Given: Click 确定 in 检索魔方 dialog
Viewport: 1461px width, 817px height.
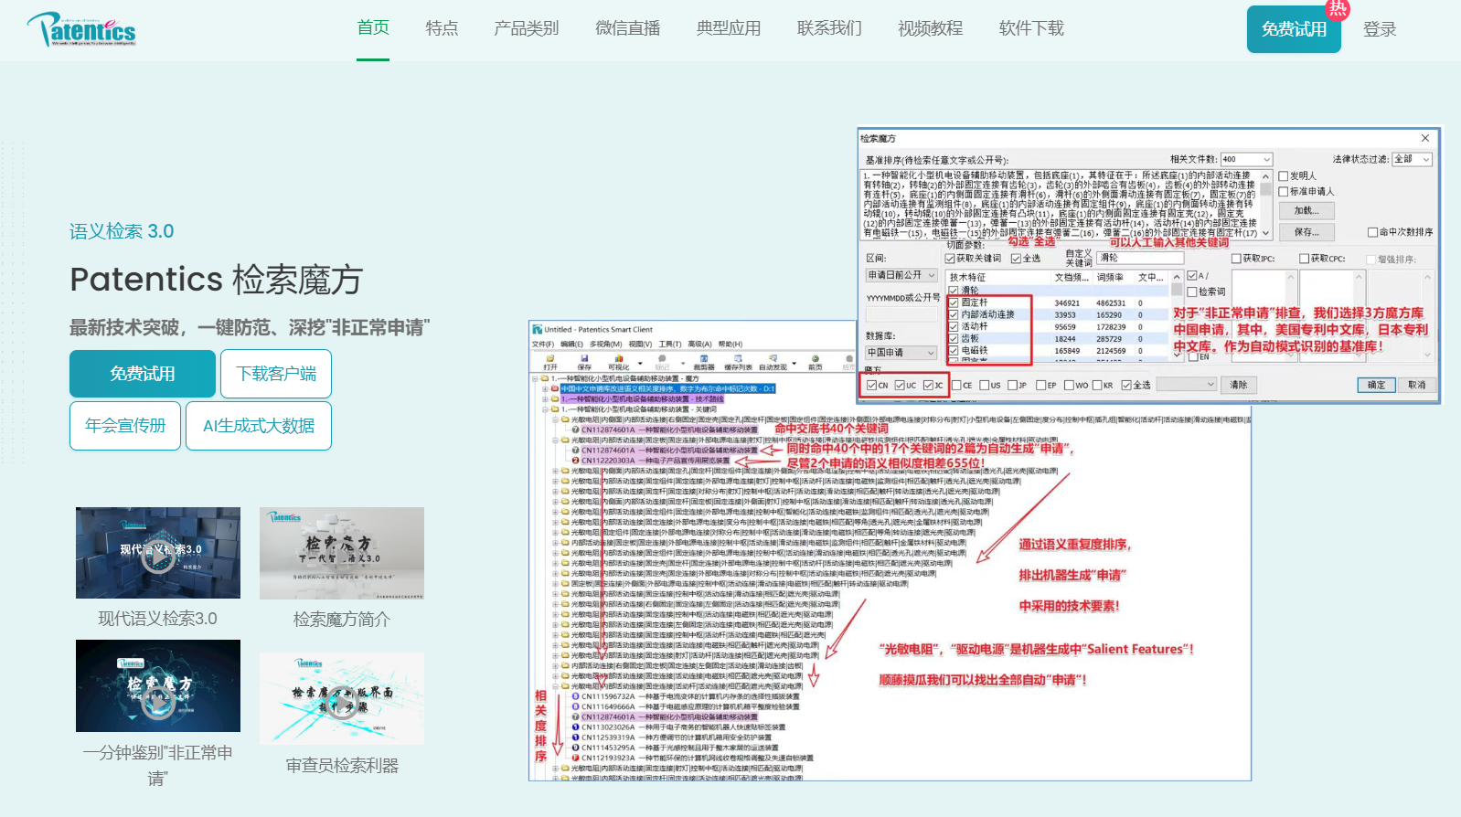Looking at the screenshot, I should 1376,385.
